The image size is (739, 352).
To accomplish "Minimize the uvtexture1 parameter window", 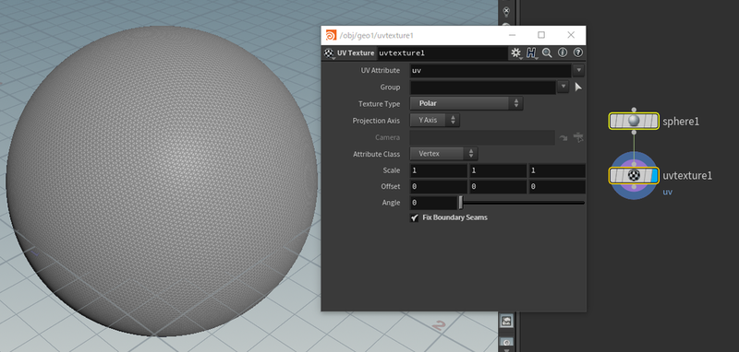I will (513, 35).
